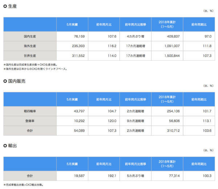Click 前年同期比 header in 生産 table
Image resolution: width=218 pixels, height=189 pixels.
[199, 25]
